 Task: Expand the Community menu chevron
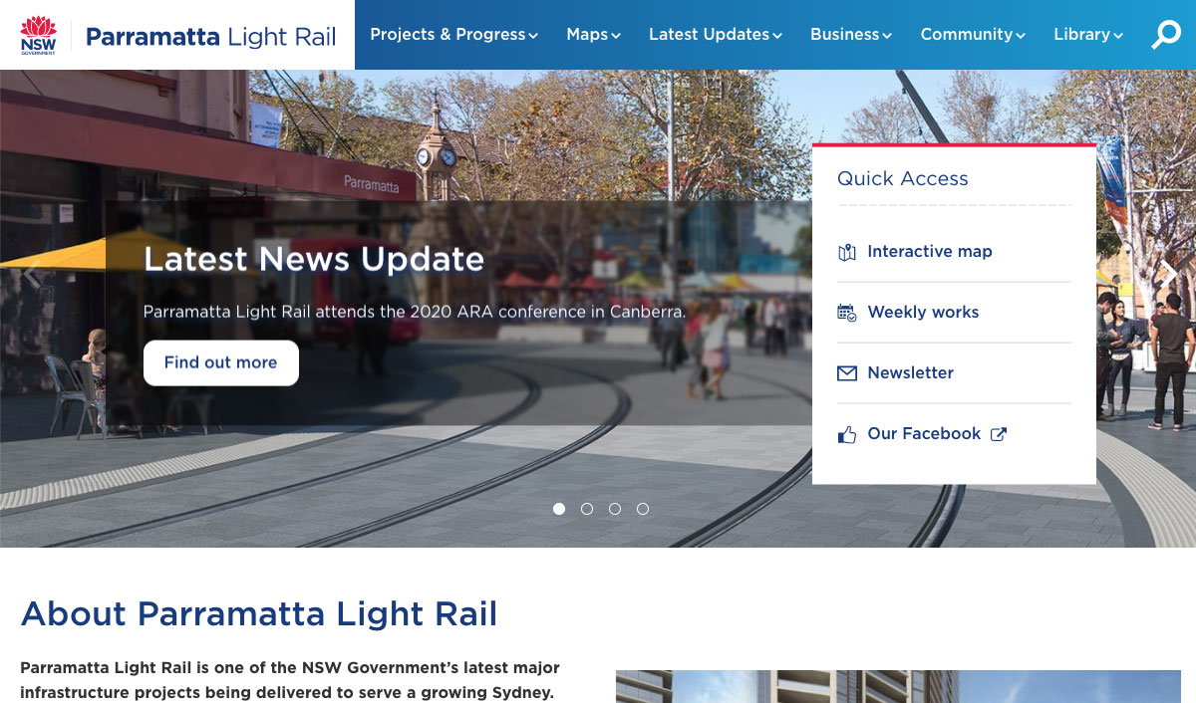pyautogui.click(x=1021, y=36)
